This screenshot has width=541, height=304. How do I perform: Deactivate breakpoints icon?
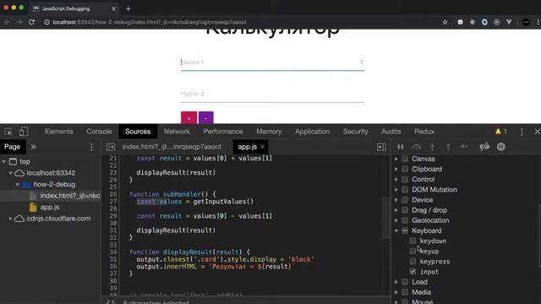tap(484, 147)
